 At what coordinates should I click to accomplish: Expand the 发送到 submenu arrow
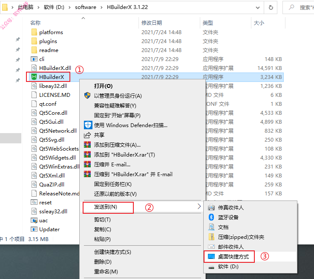[199, 206]
